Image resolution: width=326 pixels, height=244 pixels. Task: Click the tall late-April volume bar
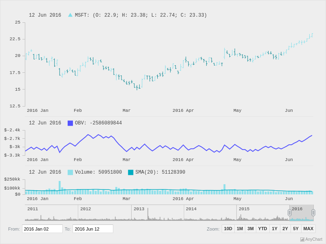pos(225,189)
